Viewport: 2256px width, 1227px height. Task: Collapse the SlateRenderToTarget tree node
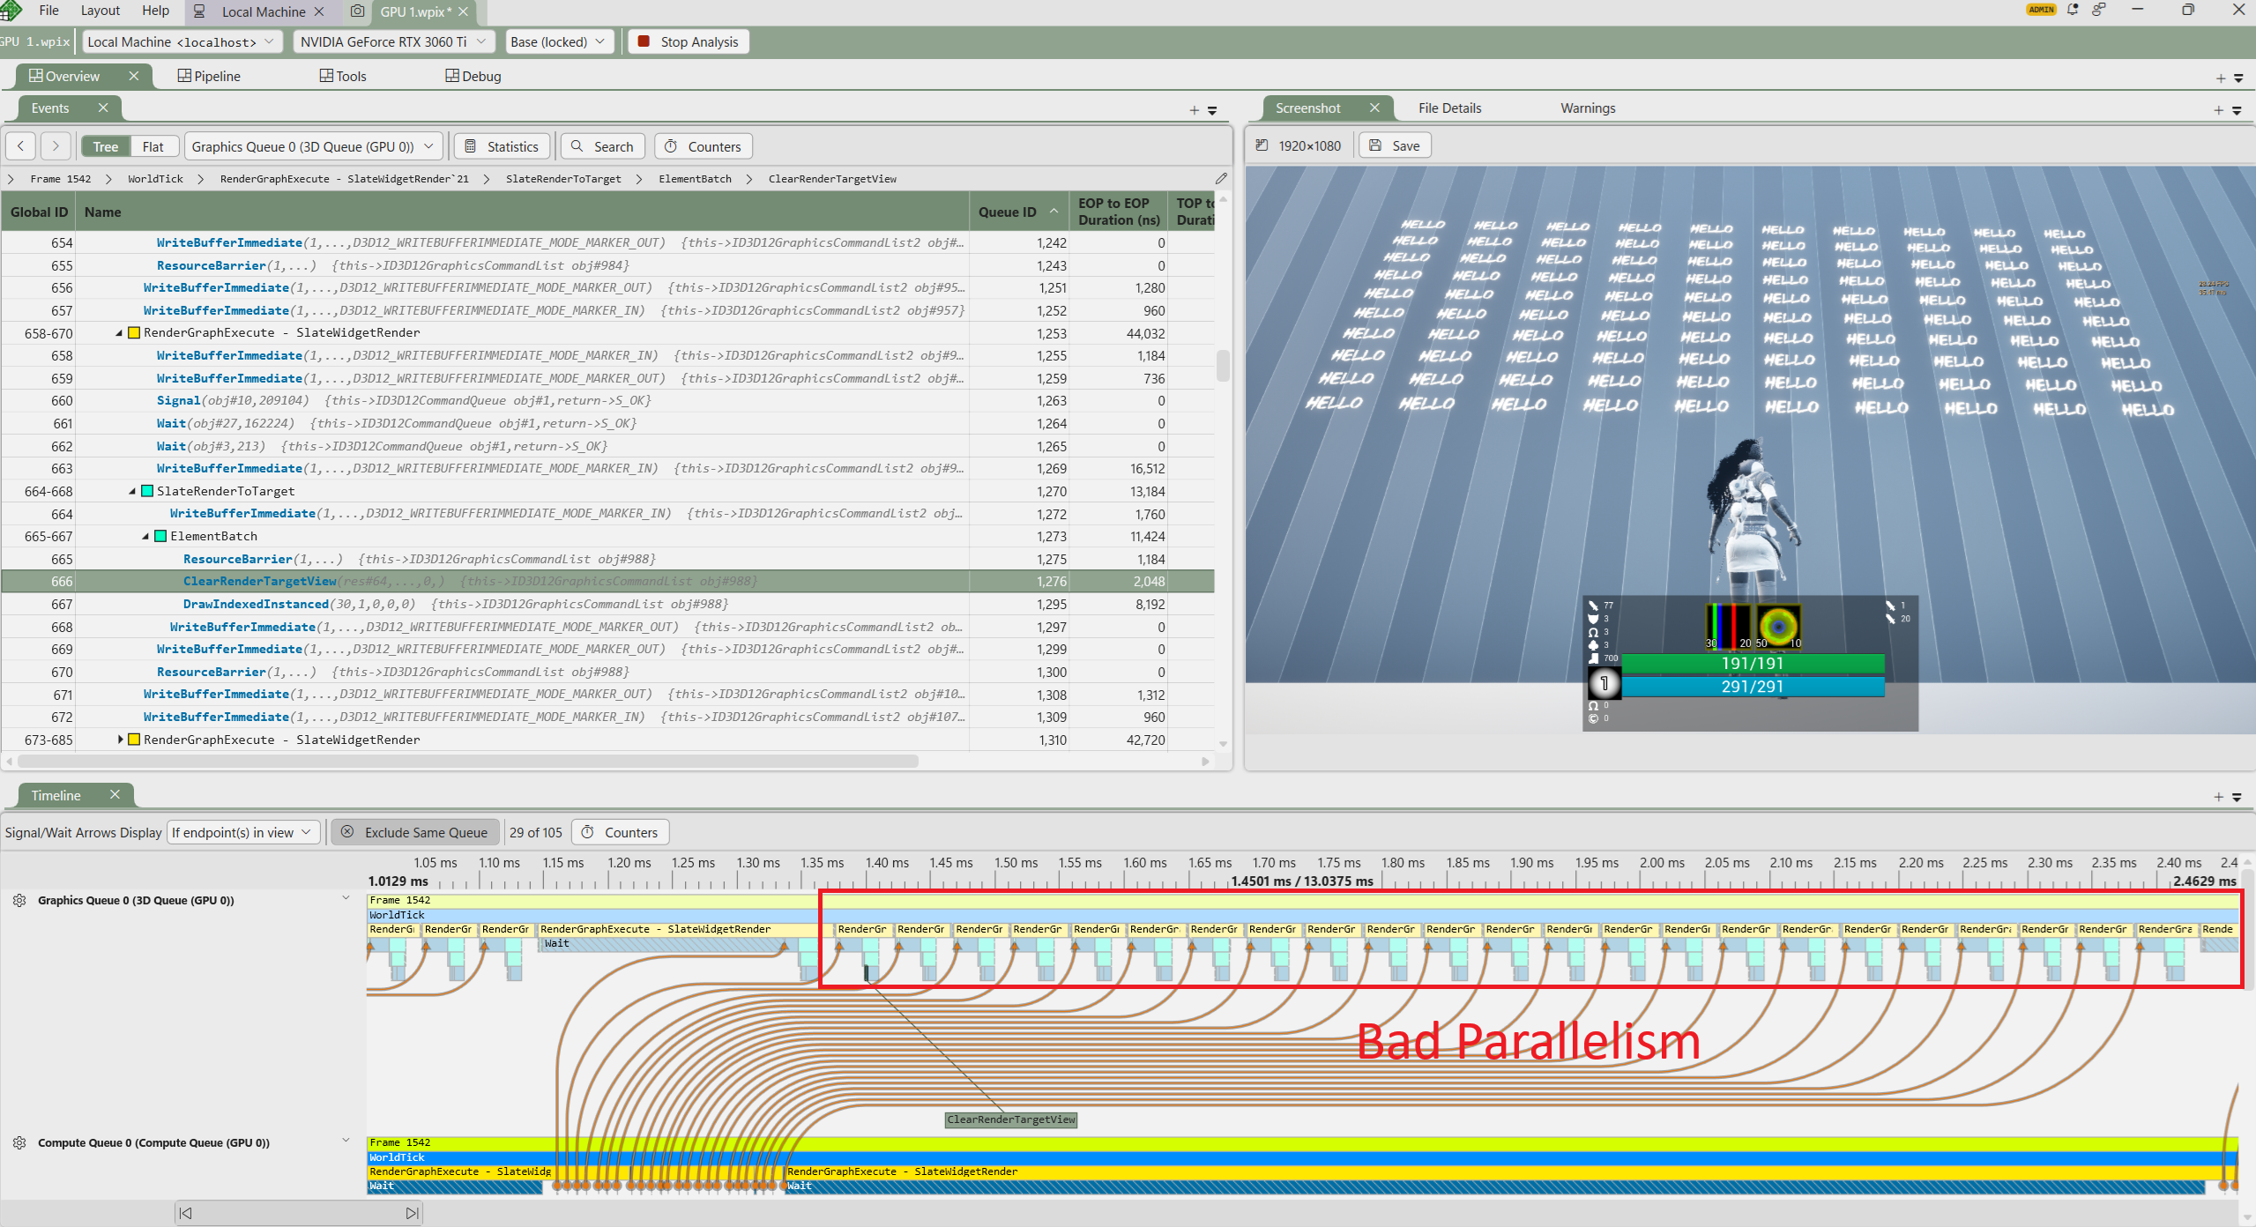133,491
